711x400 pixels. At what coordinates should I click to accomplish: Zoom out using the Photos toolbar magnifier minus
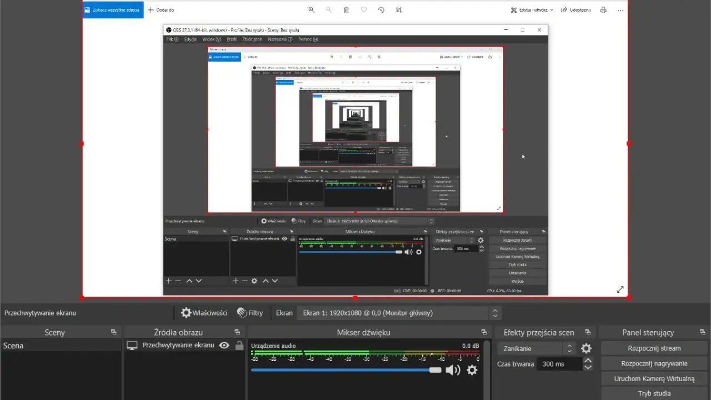[x=329, y=10]
